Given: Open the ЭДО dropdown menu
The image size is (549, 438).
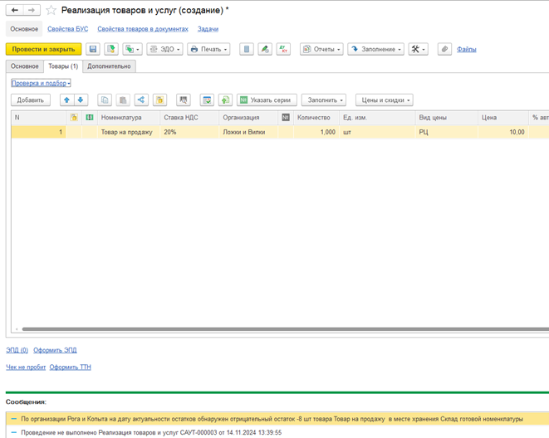Looking at the screenshot, I should coord(164,49).
